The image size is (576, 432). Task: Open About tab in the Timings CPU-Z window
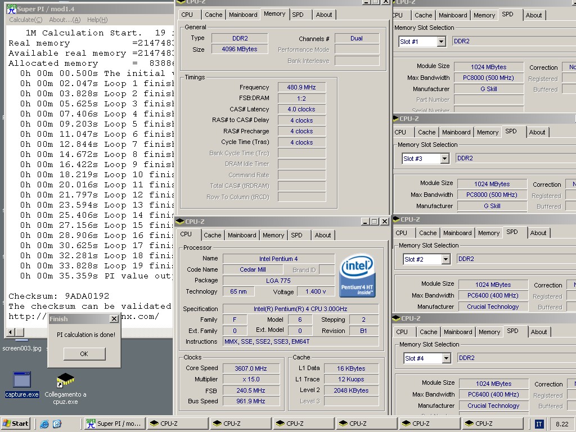click(x=324, y=15)
